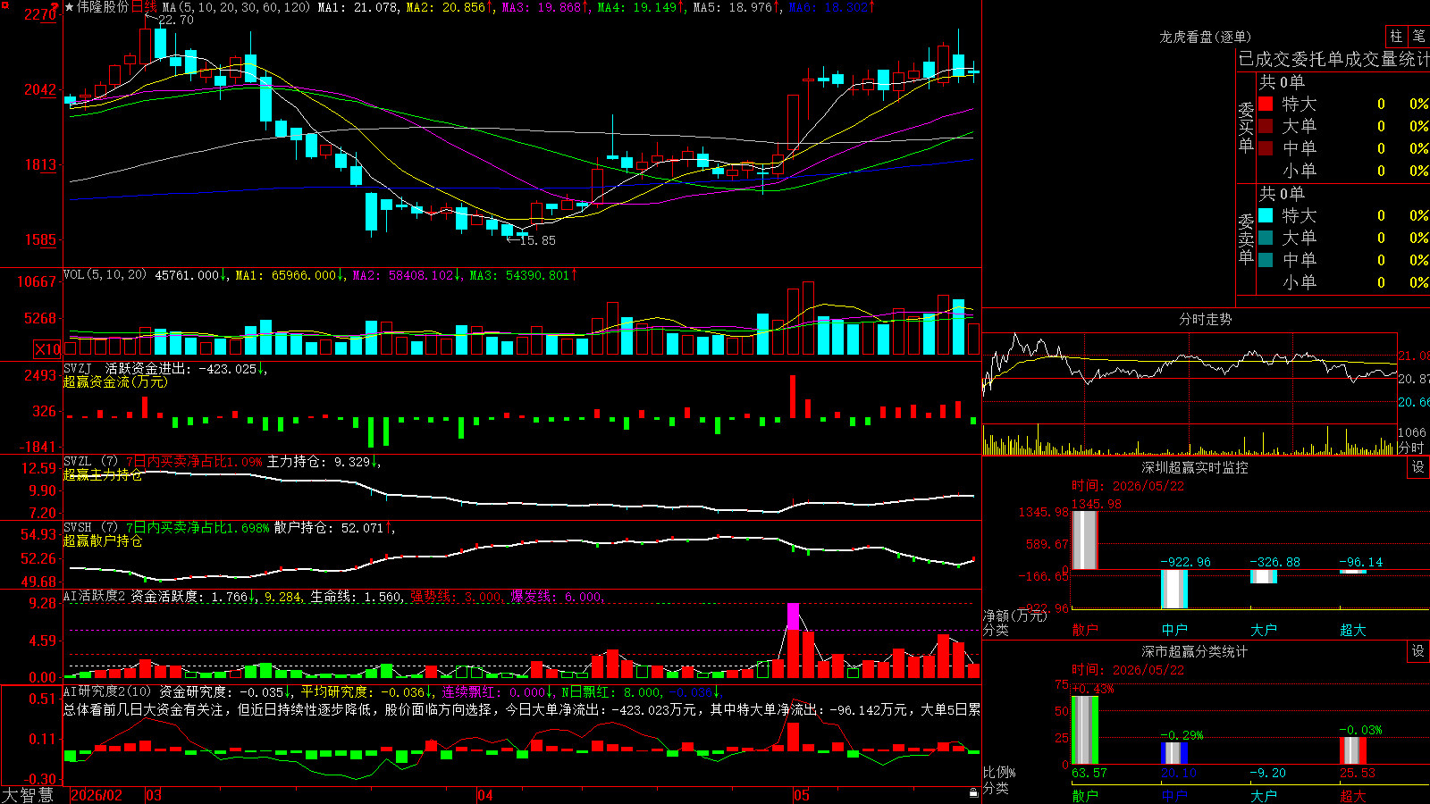Viewport: 1430px width, 804px height.
Task: Click teal 中单 sell-order swatch
Action: 1266,260
